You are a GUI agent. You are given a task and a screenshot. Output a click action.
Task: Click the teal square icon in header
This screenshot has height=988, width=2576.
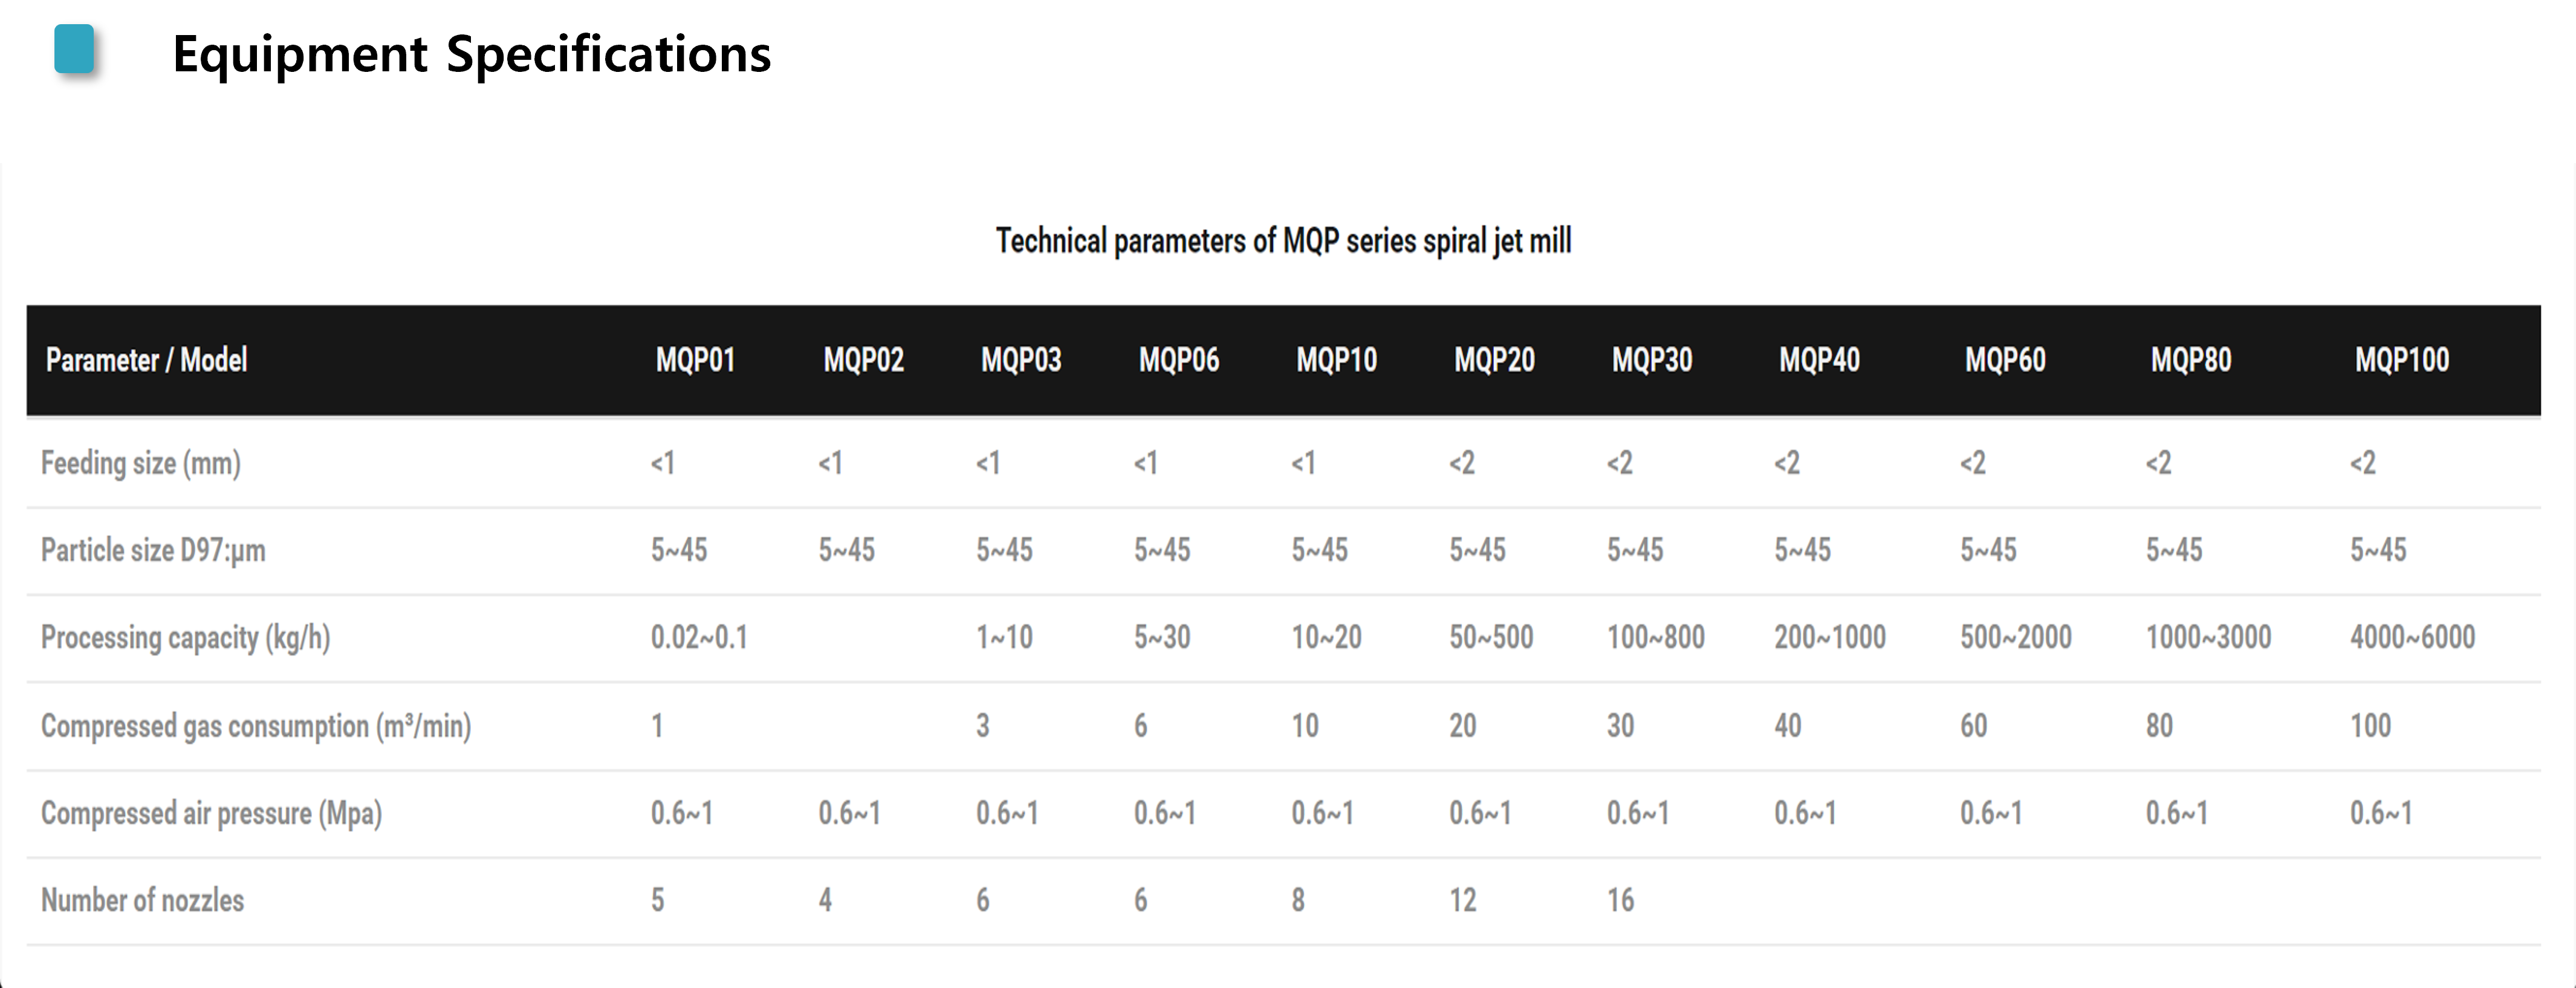(x=74, y=49)
